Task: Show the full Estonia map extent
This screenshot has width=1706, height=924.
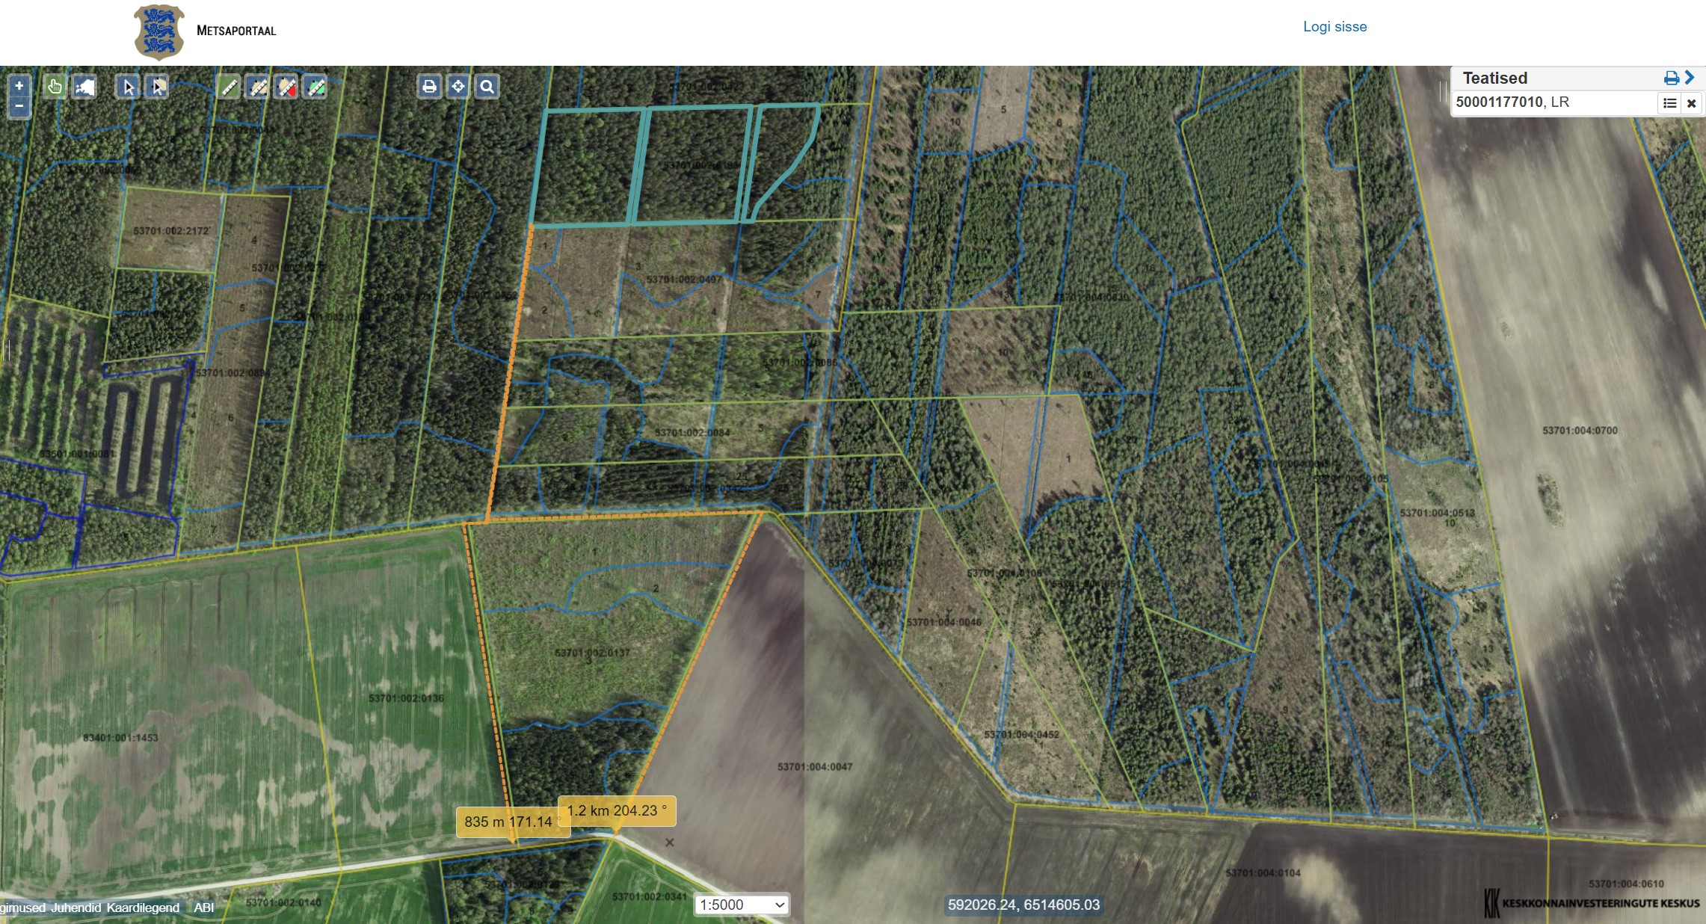Action: click(x=84, y=87)
